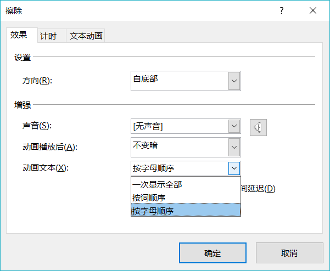Open the 文本动画 tab

point(86,36)
